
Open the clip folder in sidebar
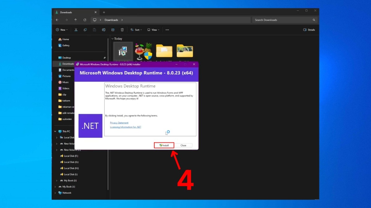tap(62, 95)
